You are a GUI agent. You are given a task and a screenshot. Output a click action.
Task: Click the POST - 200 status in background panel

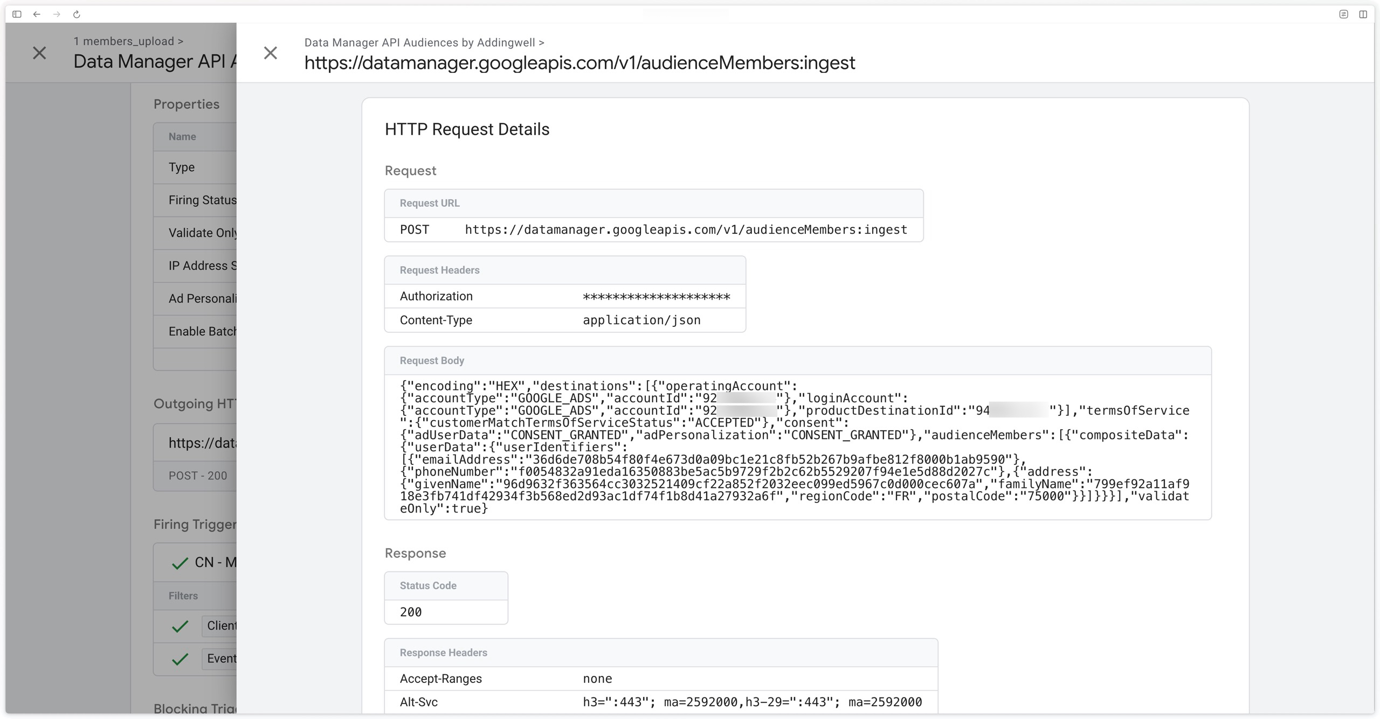coord(198,476)
